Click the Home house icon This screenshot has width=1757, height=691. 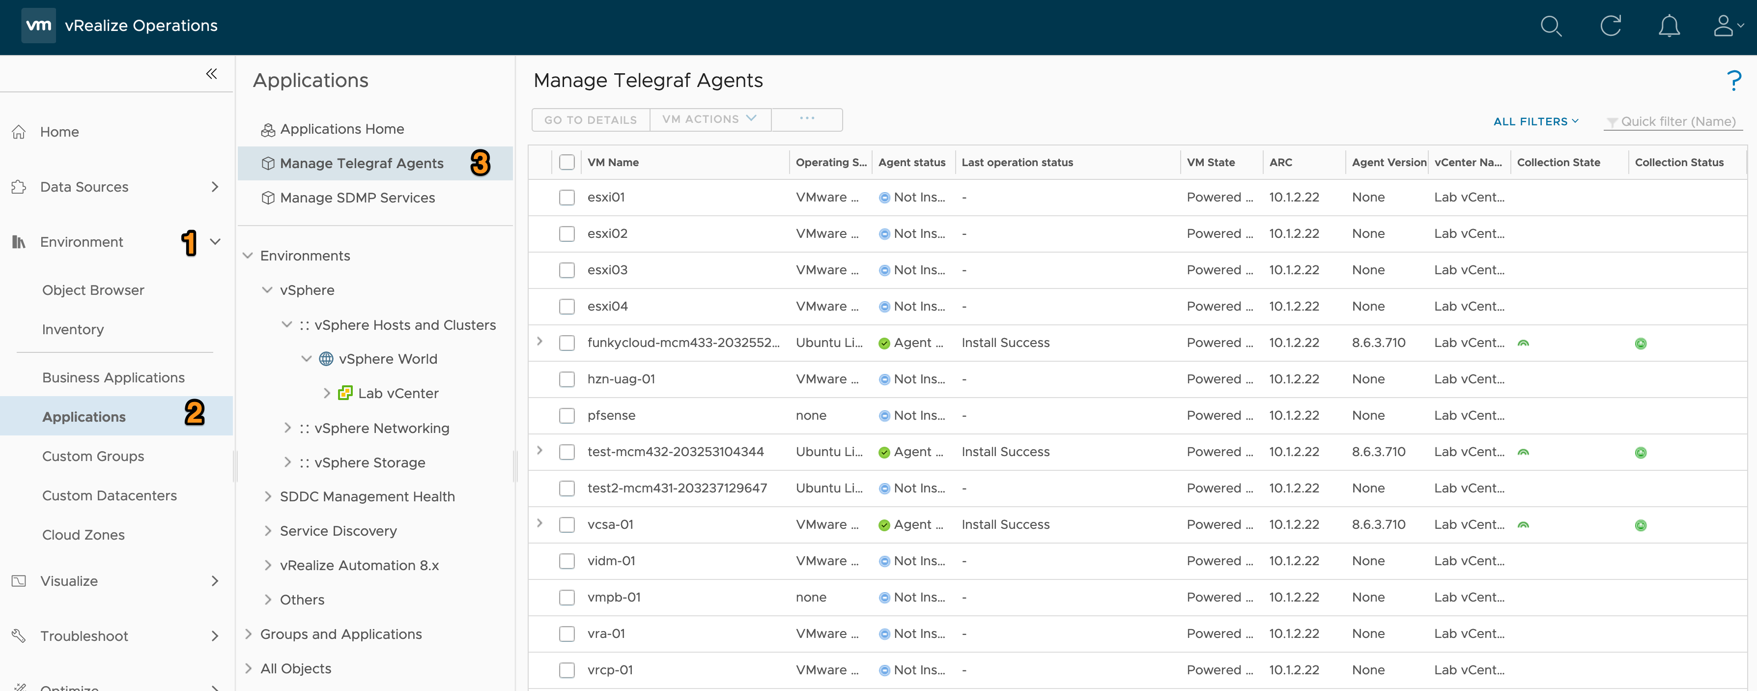(x=19, y=132)
